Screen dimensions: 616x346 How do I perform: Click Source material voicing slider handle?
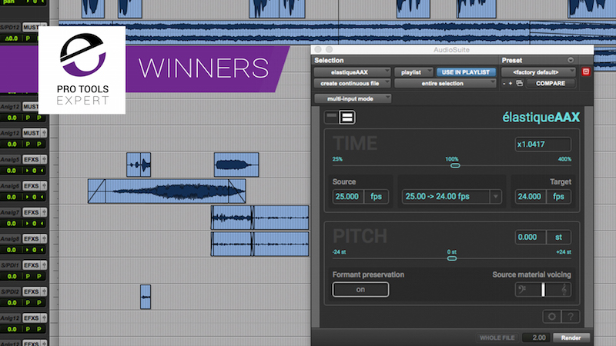click(x=543, y=290)
